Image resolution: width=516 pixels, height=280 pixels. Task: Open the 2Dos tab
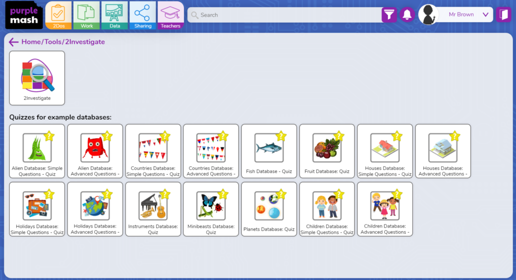pos(58,15)
